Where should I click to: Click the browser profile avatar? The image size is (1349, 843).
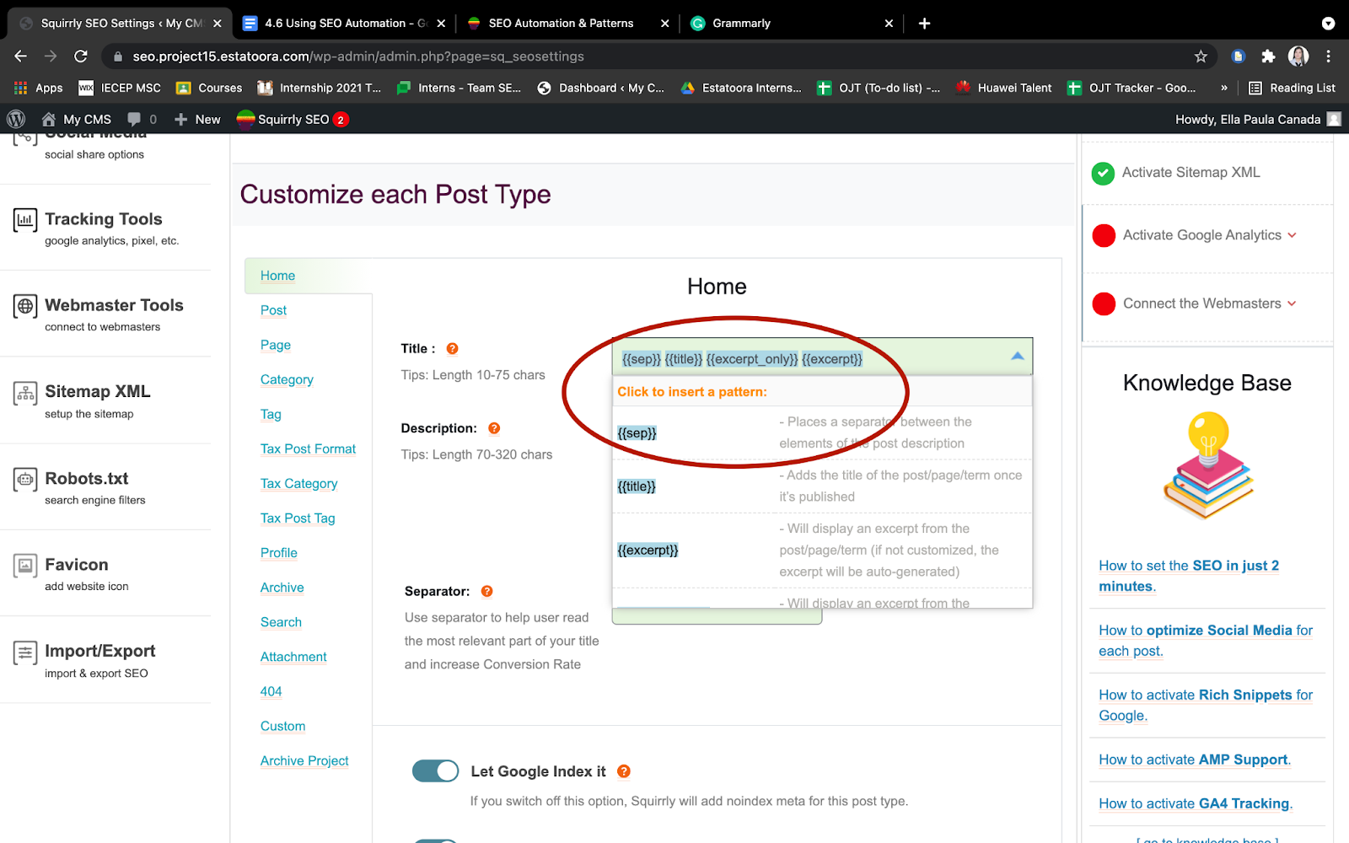[x=1298, y=56]
